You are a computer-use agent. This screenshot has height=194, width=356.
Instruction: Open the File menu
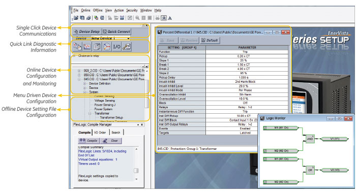point(76,10)
